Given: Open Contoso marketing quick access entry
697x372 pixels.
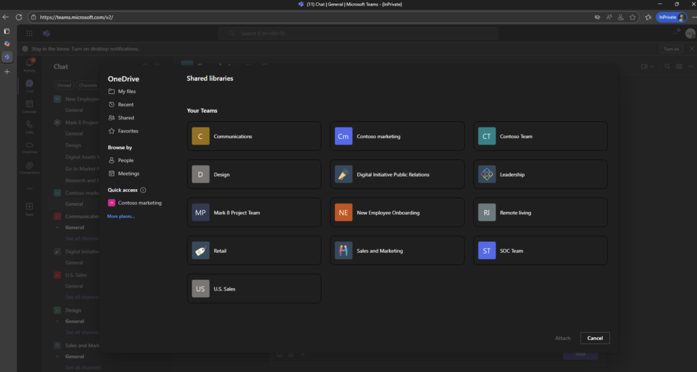Looking at the screenshot, I should [x=135, y=203].
